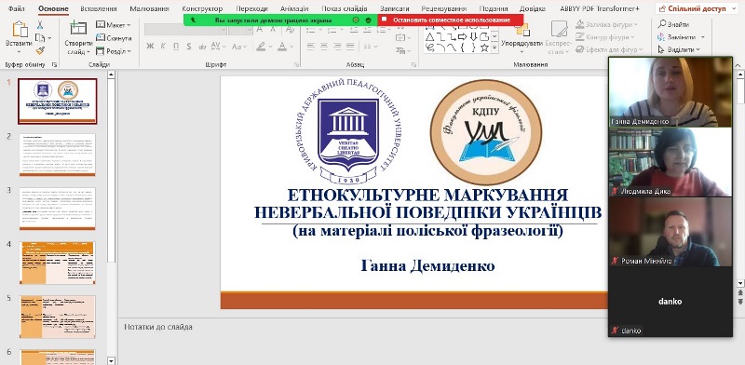Open the Select (Виділити) dropdown
Screen dimensions: 745x365
pos(679,49)
